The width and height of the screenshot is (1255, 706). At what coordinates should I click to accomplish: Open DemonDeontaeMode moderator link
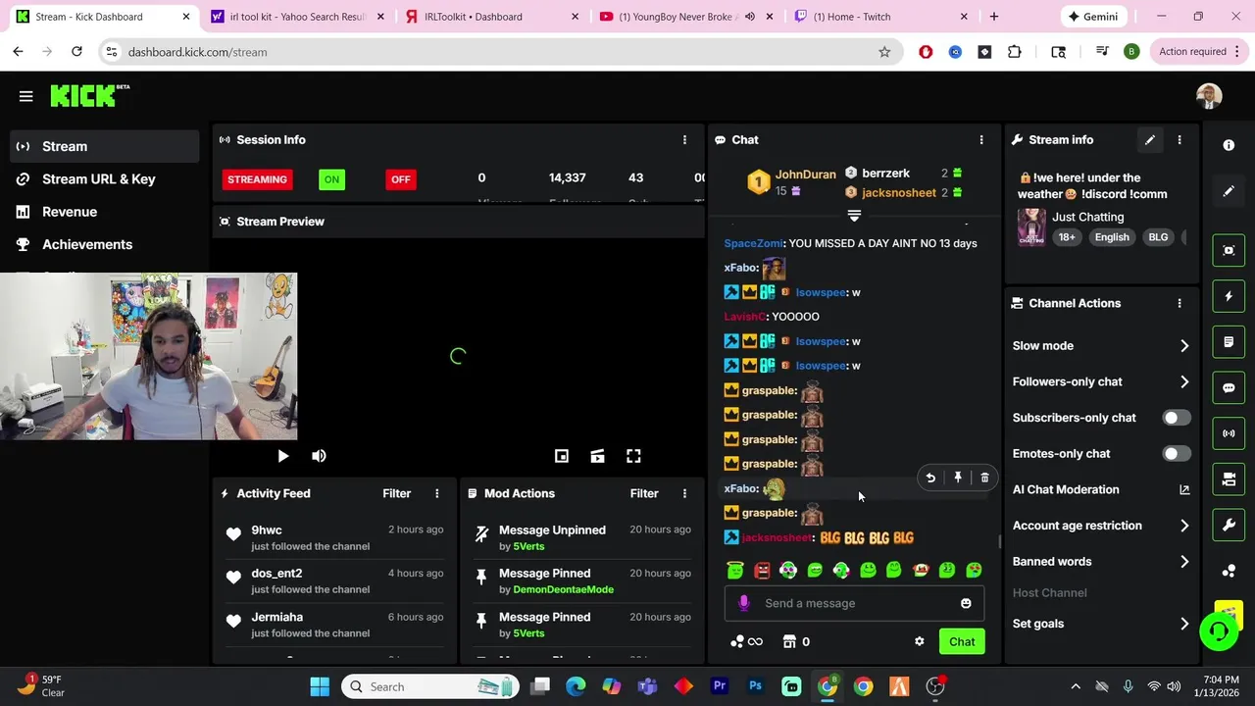(563, 589)
